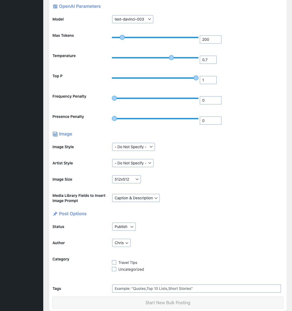This screenshot has width=292, height=311.
Task: Open the Artist Style dropdown
Action: click(133, 163)
